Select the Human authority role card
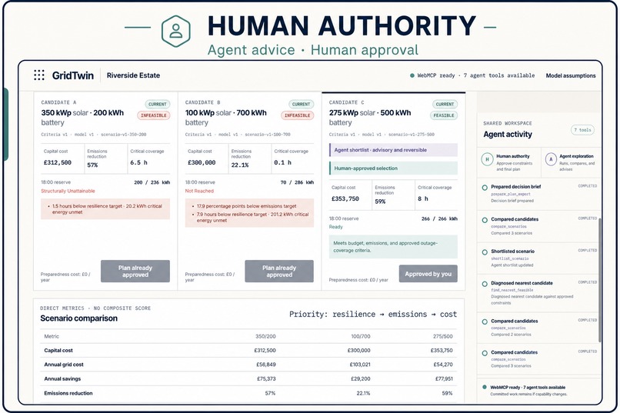Viewport: 620px width, 413px height. (x=509, y=162)
